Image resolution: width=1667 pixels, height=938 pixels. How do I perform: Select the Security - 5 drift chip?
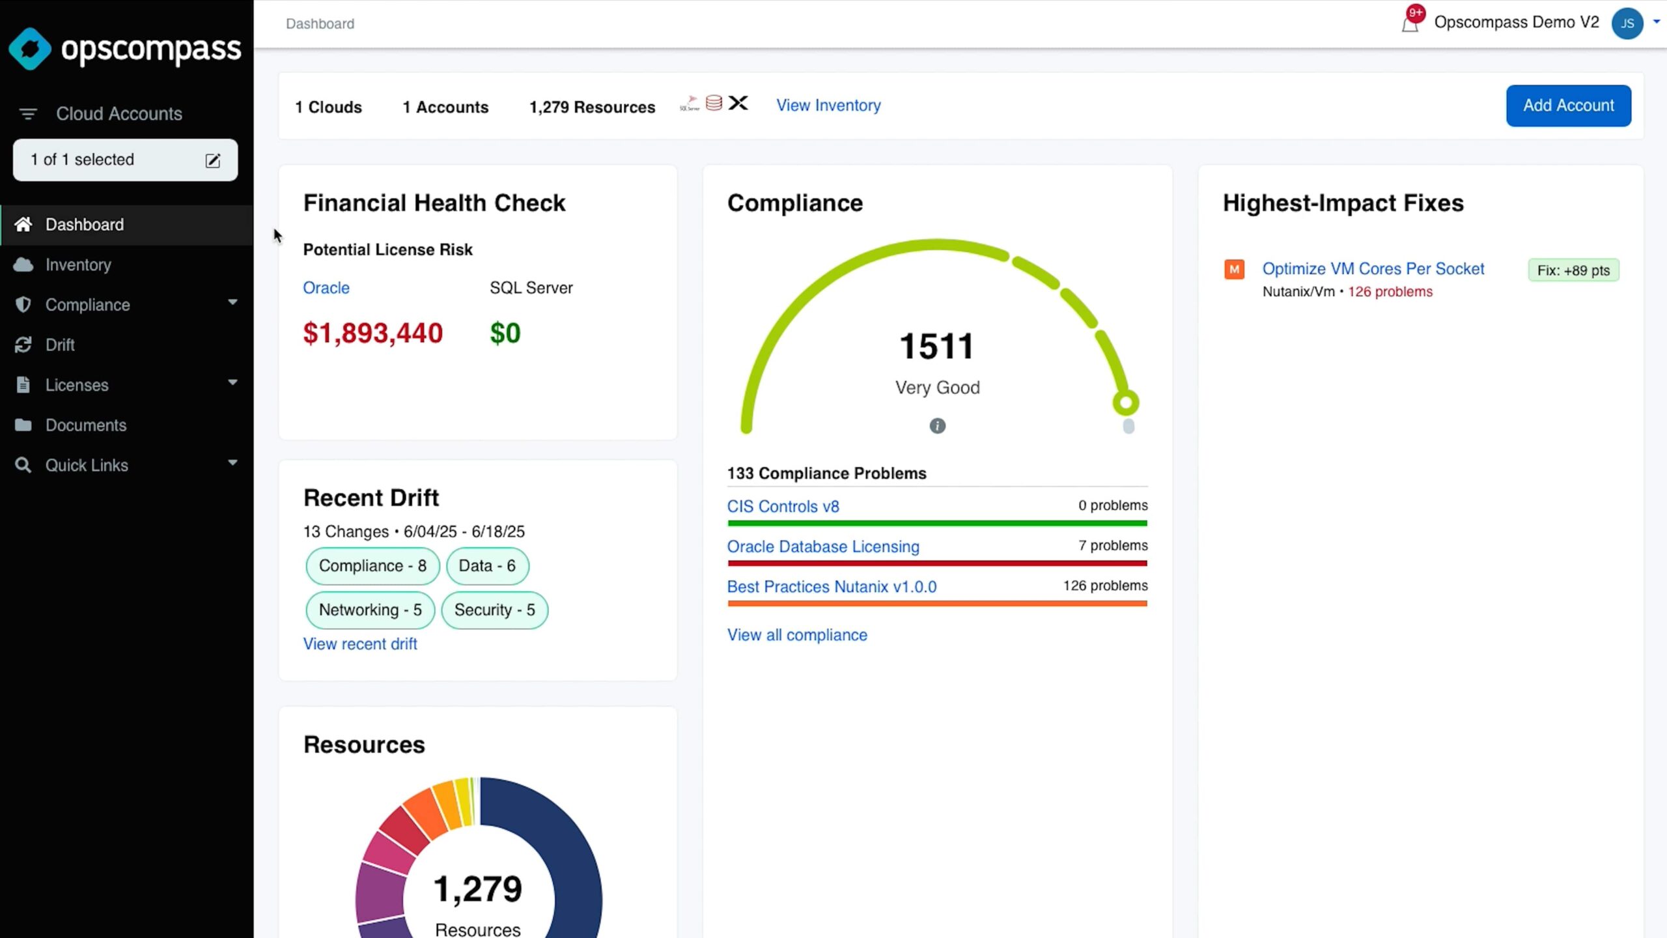pos(495,610)
